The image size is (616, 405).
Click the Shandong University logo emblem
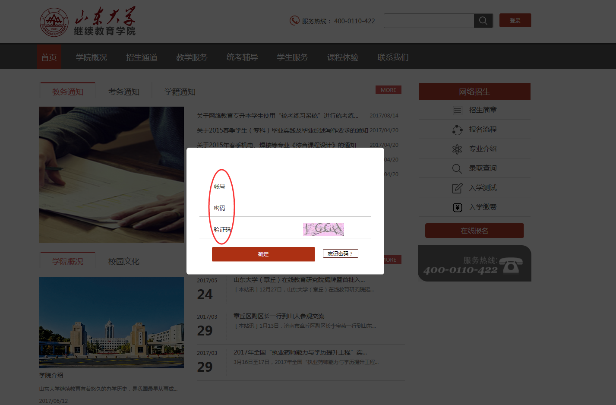pos(54,22)
